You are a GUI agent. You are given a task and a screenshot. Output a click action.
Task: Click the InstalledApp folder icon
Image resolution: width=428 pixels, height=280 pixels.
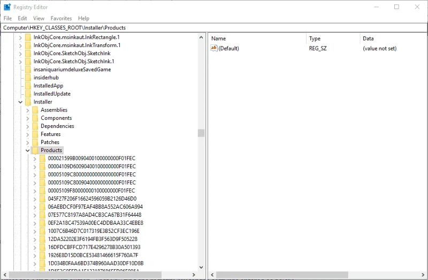click(x=28, y=86)
